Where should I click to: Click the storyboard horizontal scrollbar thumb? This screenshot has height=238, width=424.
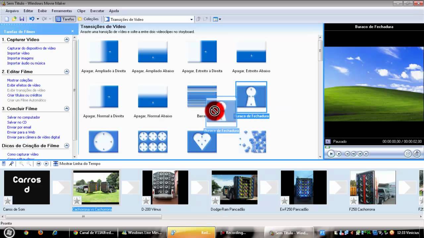point(83,217)
